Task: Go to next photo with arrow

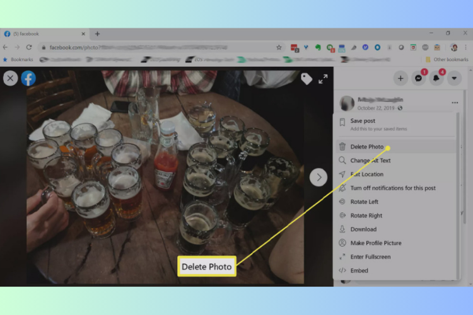Action: pyautogui.click(x=318, y=177)
